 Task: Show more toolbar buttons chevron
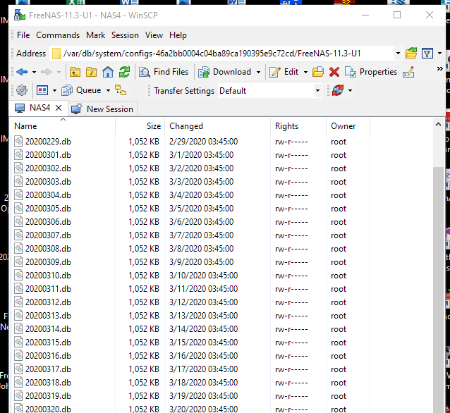pos(439,69)
